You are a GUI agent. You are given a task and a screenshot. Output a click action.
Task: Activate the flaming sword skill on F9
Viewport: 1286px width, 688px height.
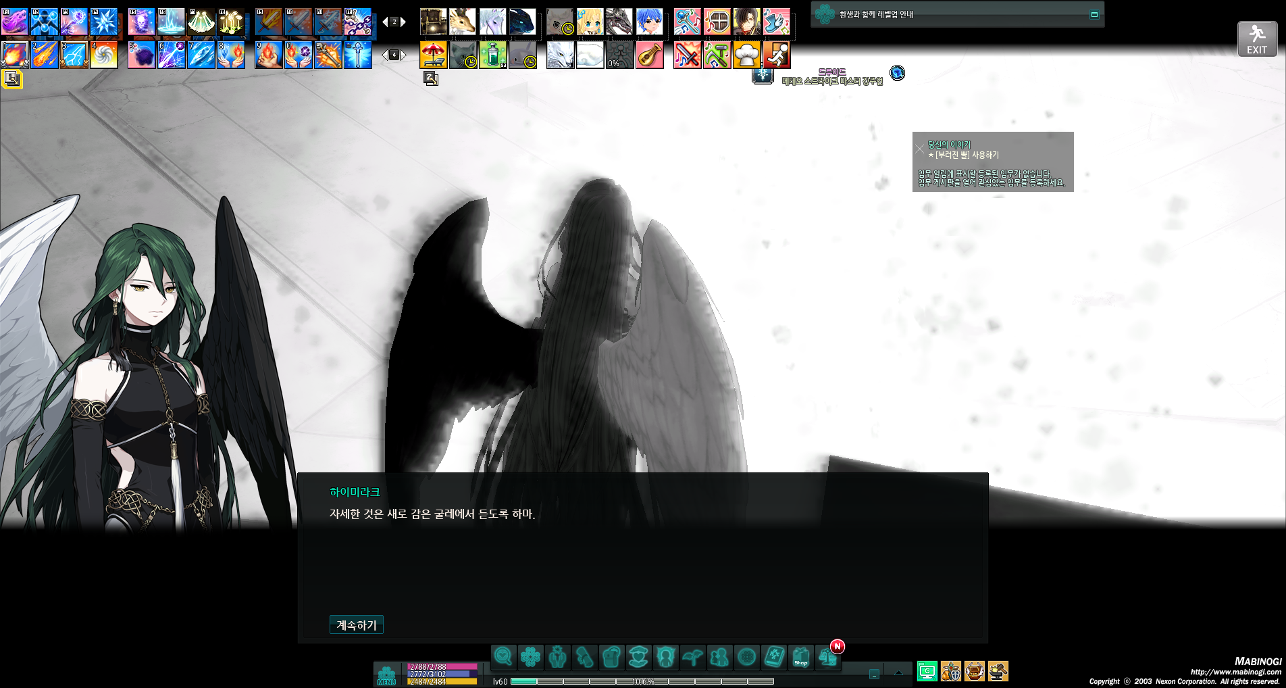(269, 22)
